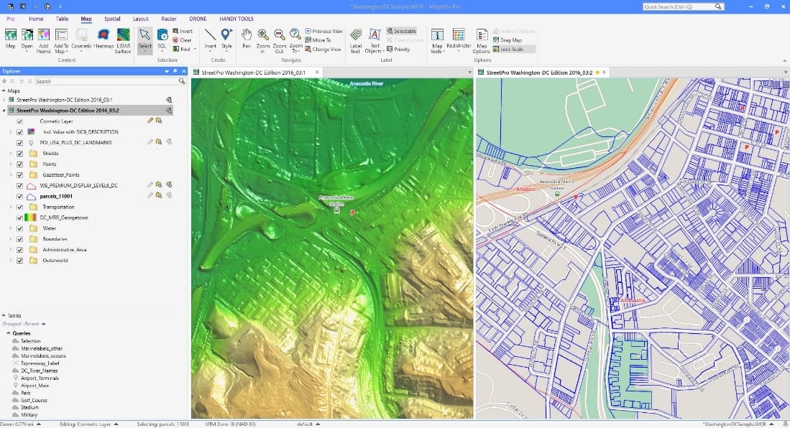Open the Raster ribbon tab
The height and width of the screenshot is (428, 790).
click(169, 19)
